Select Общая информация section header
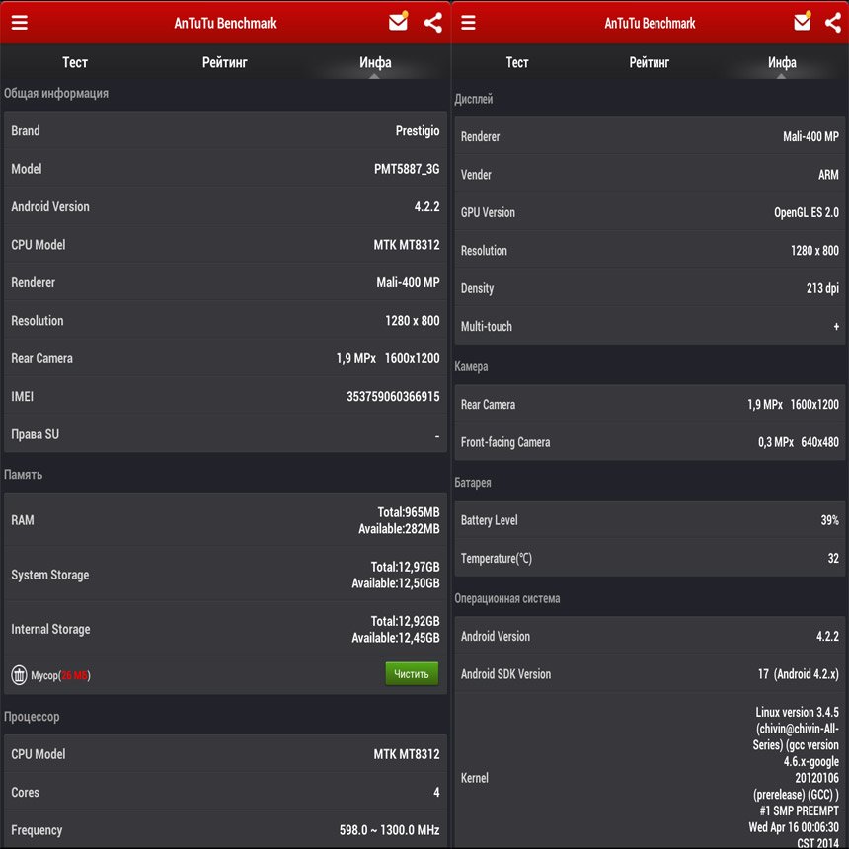 tap(56, 93)
